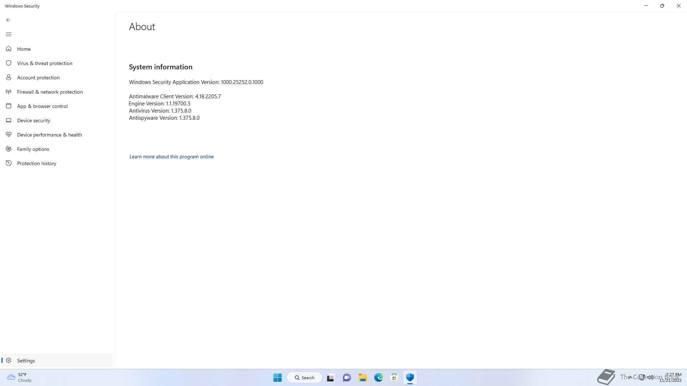Click the Account protection person icon
Screen dimensions: 687x386
[9, 77]
